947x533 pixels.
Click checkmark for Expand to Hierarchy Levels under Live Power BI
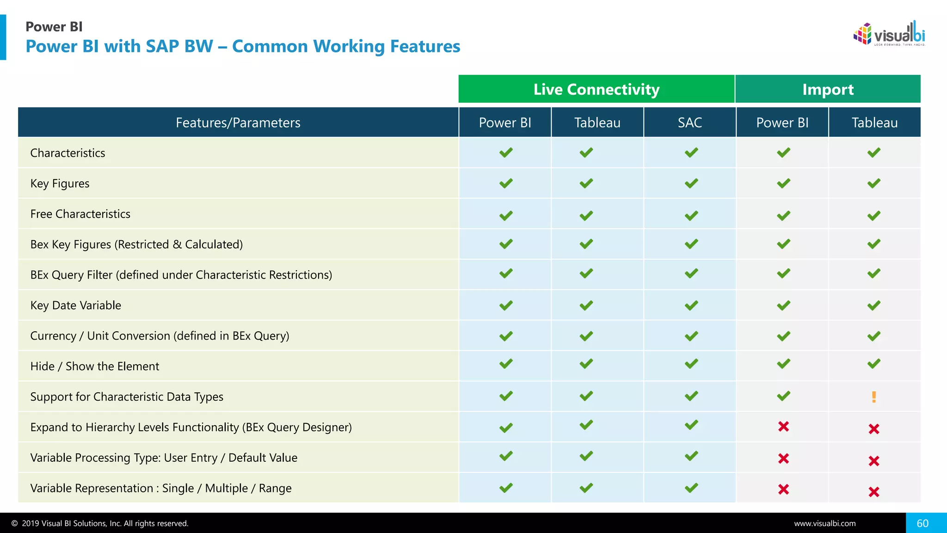(x=506, y=428)
